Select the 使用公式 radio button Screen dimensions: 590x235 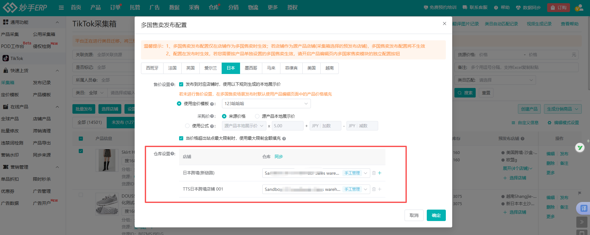click(x=187, y=126)
